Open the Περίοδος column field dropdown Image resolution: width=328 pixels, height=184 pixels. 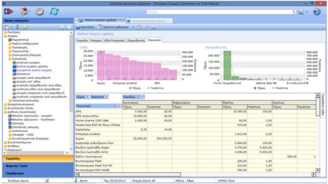tap(142, 97)
